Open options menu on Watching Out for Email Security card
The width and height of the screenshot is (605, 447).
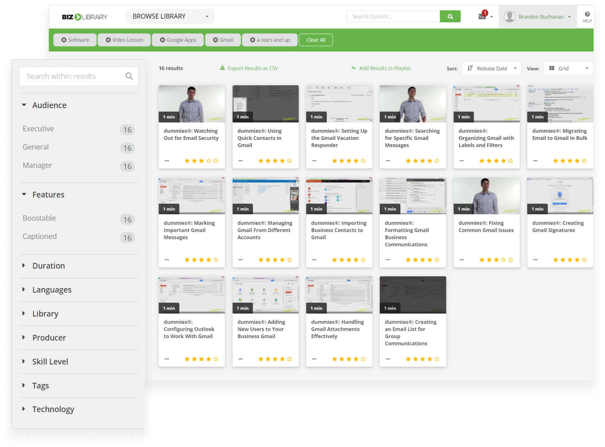coord(167,161)
